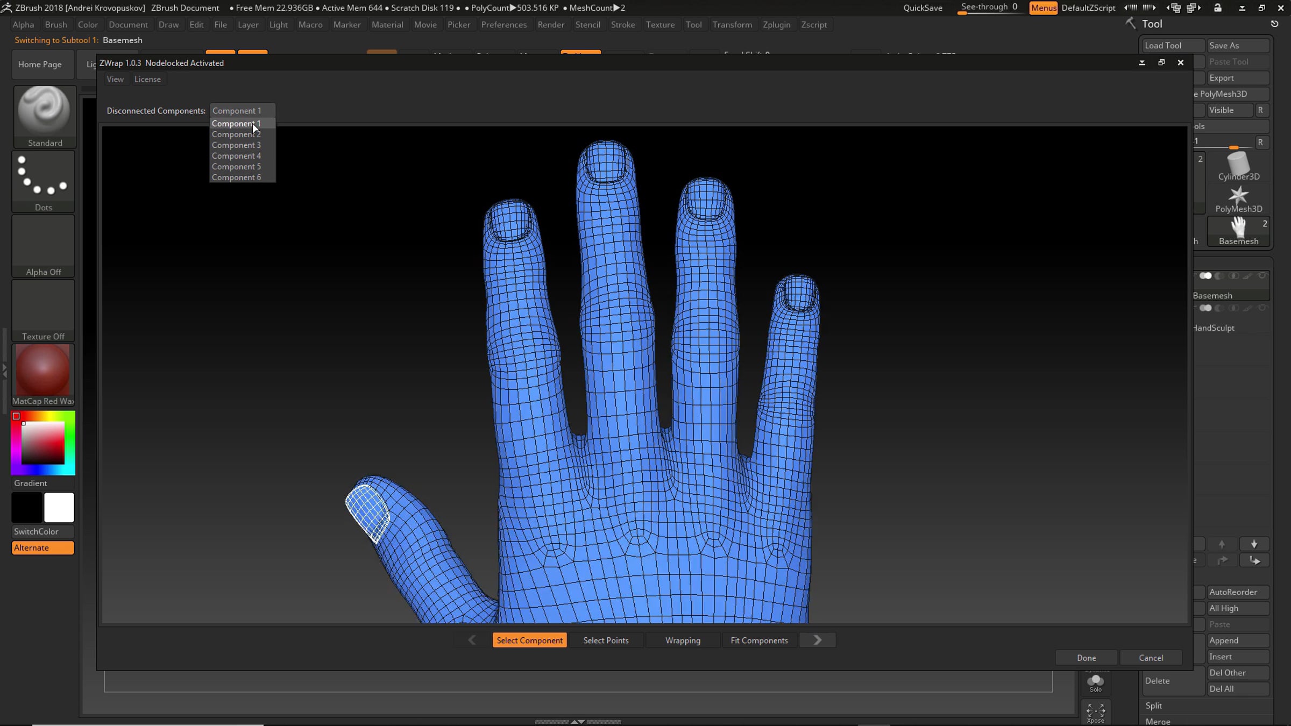This screenshot has height=726, width=1291.
Task: Open the Zplugin menu
Action: (x=776, y=25)
